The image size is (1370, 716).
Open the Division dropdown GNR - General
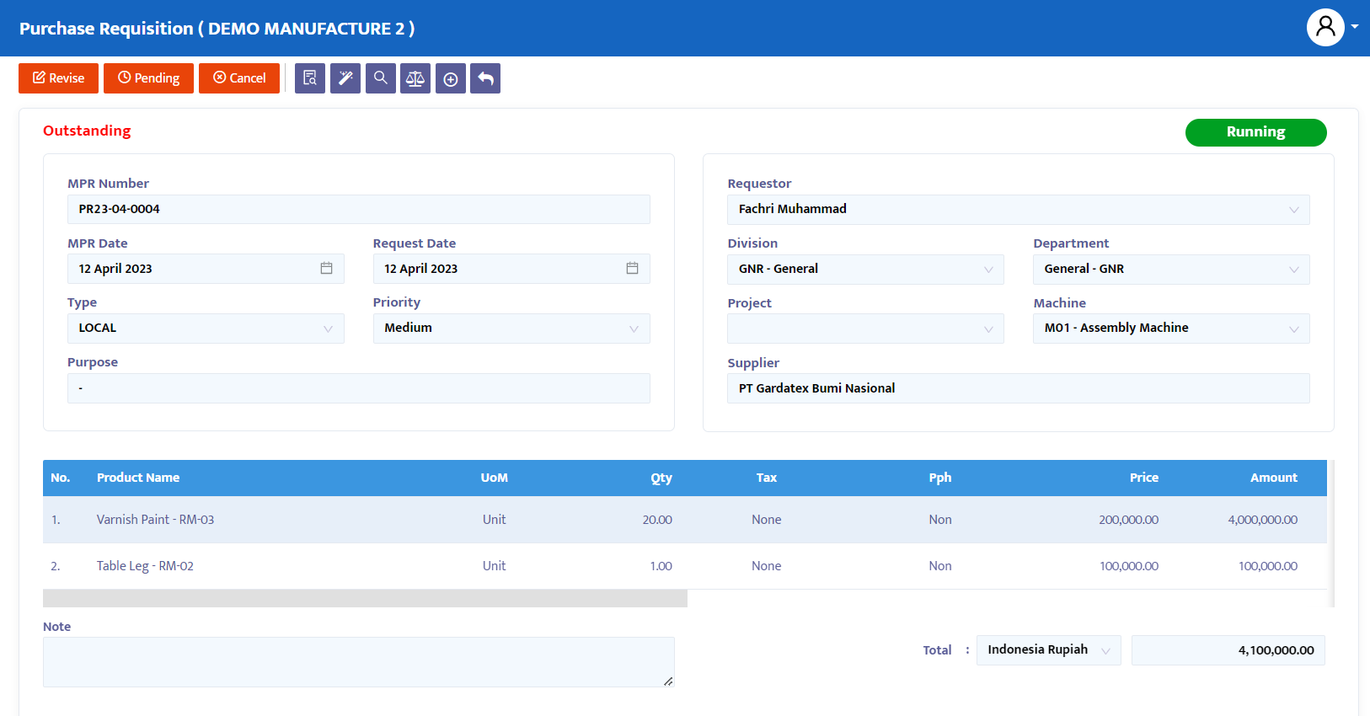pyautogui.click(x=865, y=270)
